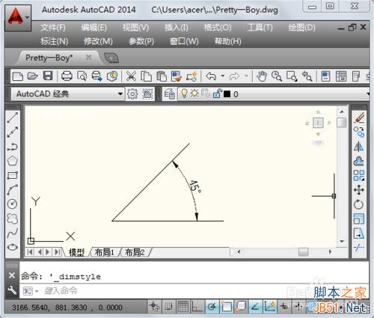
Task: Open the 编辑(E) menu
Action: click(94, 28)
